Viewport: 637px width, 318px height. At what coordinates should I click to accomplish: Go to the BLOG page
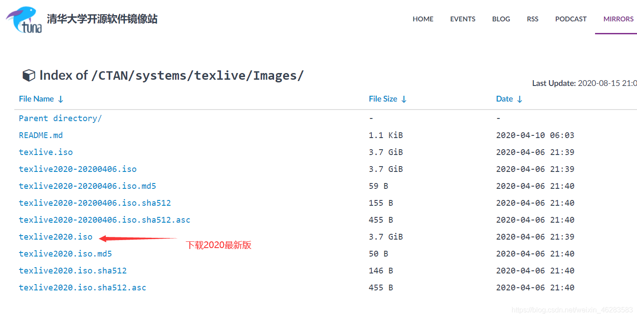point(501,19)
